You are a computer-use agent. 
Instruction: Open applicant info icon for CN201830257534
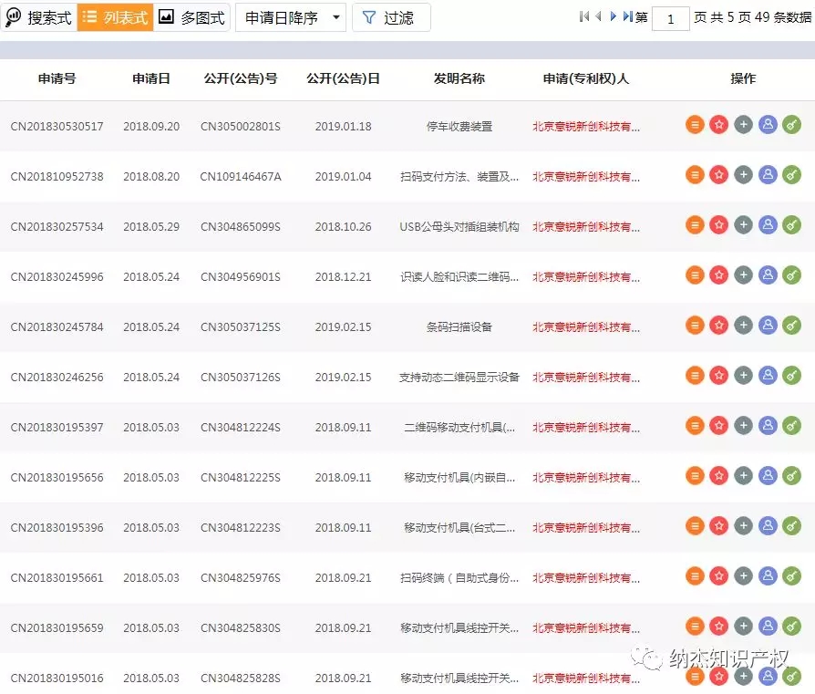point(767,224)
